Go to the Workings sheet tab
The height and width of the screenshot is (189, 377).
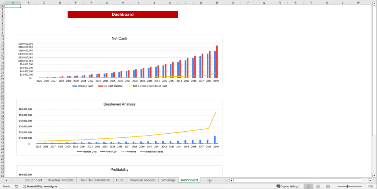pos(168,180)
